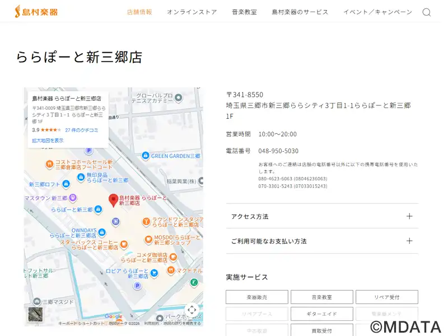
Task: Click the 新三郷ロフト map marker
Action: click(x=66, y=184)
